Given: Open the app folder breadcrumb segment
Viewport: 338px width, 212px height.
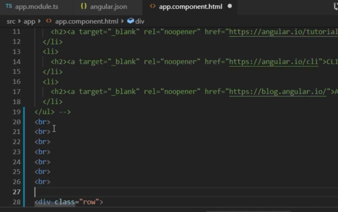Looking at the screenshot, I should pyautogui.click(x=29, y=21).
